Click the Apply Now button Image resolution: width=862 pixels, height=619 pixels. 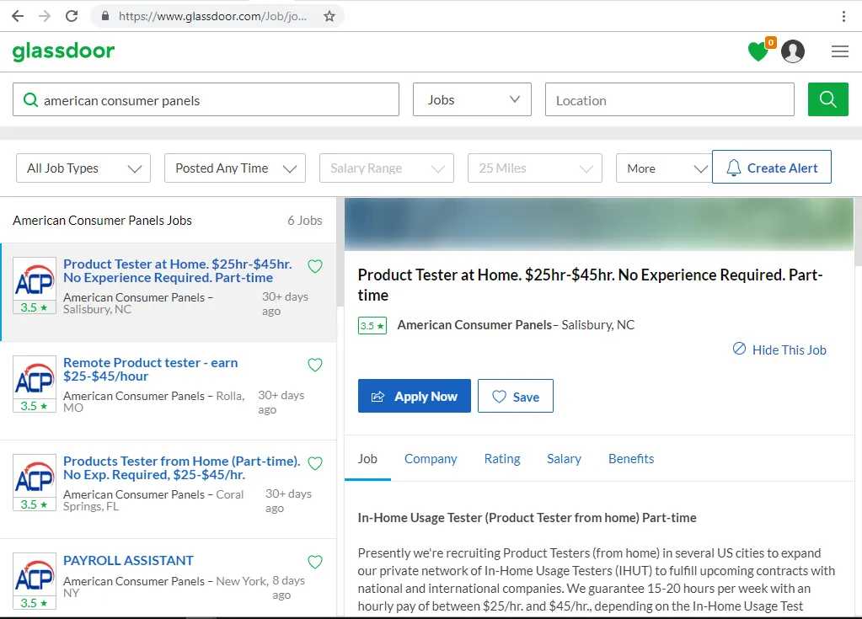pyautogui.click(x=415, y=396)
